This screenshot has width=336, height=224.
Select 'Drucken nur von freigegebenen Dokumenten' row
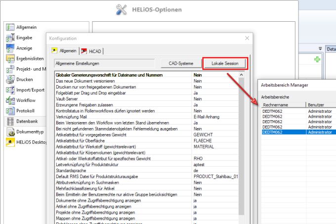147,87
